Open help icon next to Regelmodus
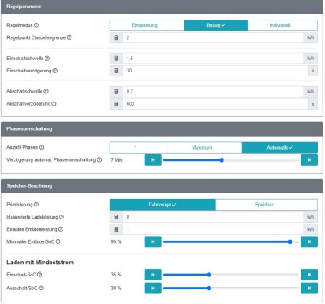 [37, 25]
